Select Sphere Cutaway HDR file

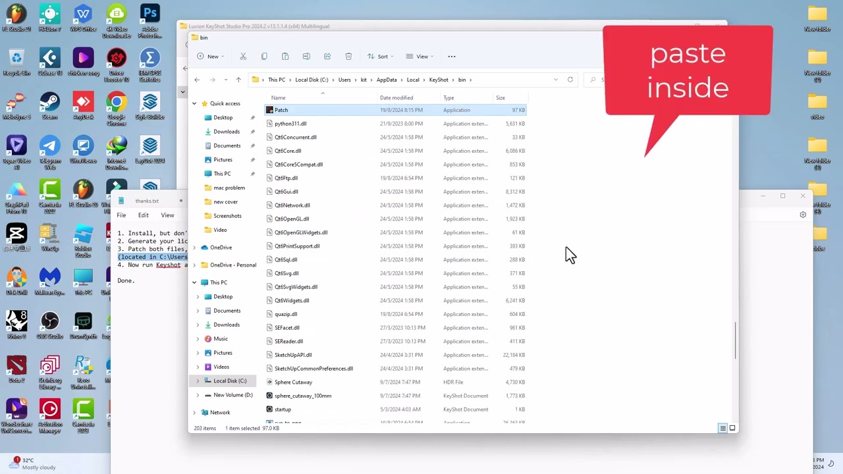click(396, 382)
